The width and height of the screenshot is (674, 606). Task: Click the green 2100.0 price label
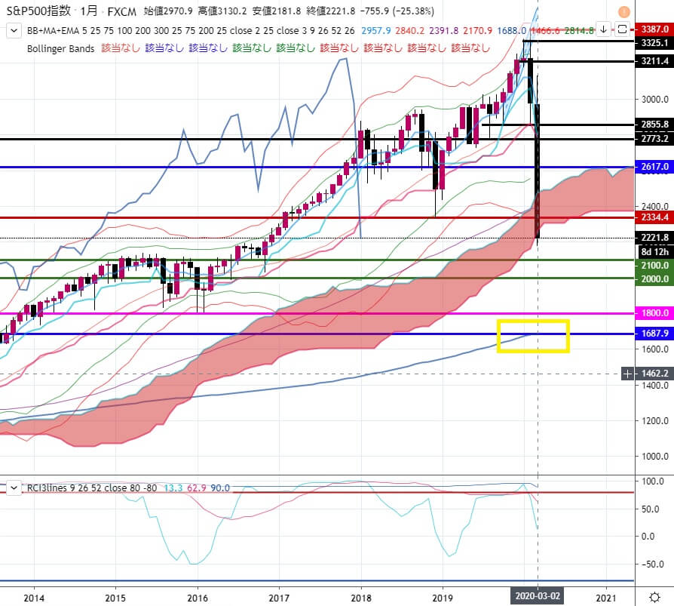[654, 266]
